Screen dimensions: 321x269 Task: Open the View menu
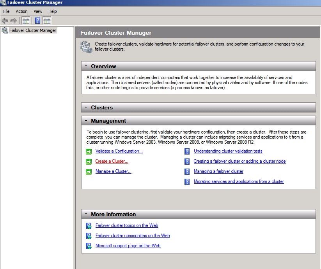click(x=38, y=11)
